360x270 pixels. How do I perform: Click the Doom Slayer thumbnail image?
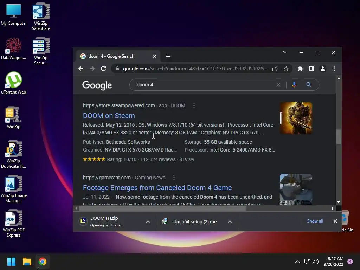coord(296,118)
